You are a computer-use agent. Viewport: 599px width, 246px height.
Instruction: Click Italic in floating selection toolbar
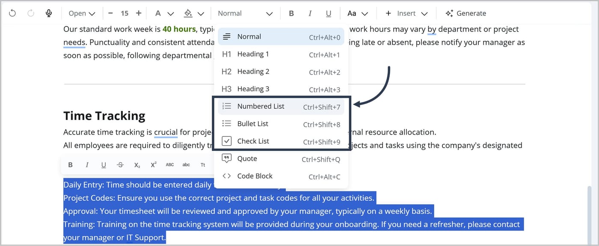[87, 165]
